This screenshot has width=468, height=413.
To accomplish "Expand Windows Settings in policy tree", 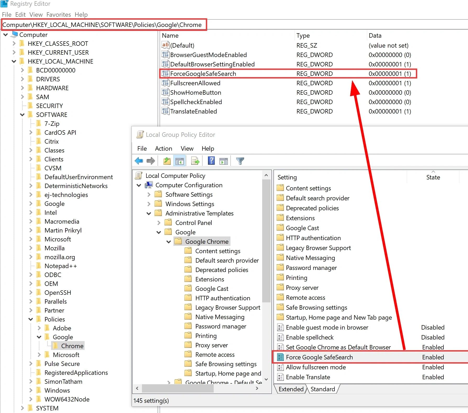I will (x=149, y=204).
